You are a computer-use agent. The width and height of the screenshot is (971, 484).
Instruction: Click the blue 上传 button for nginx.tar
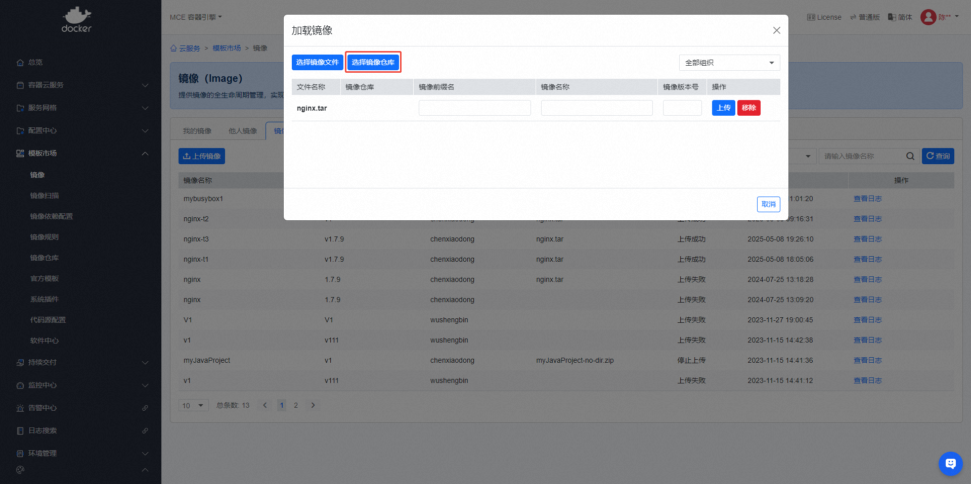(x=723, y=108)
